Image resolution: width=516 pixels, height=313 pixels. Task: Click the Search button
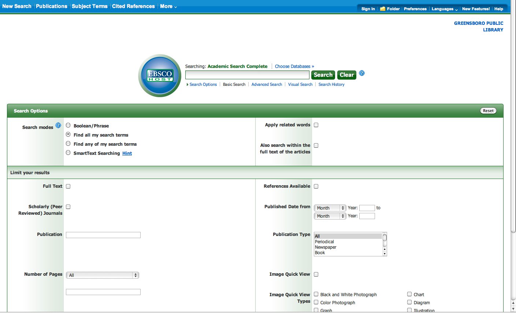pyautogui.click(x=323, y=75)
